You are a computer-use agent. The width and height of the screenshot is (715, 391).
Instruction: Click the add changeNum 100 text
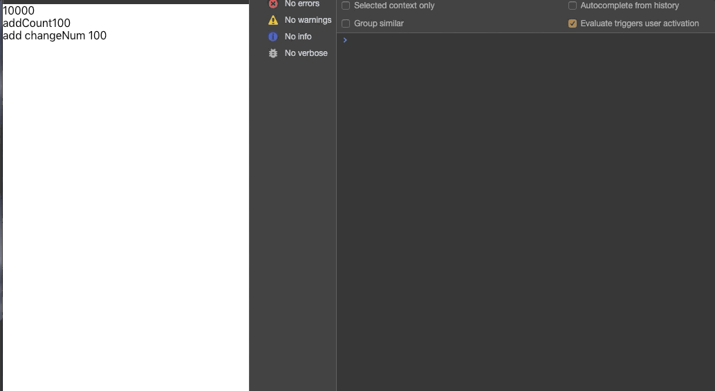[55, 35]
